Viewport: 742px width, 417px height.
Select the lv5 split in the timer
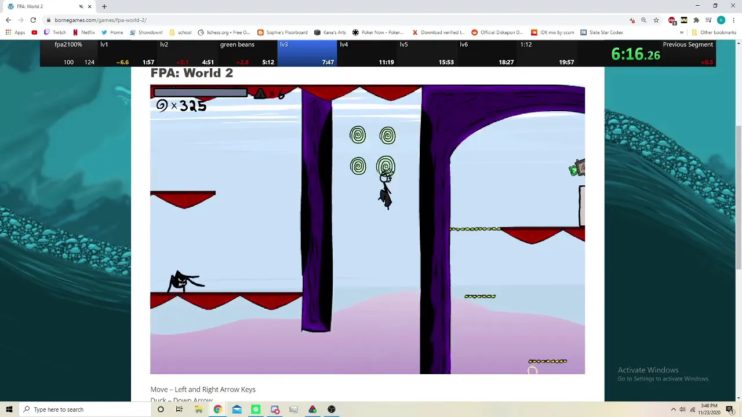coord(427,53)
